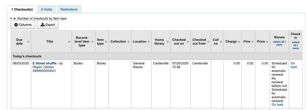The height and width of the screenshot is (110, 306).
Task: Sort by Fine column arrows
Action: pyautogui.click(x=252, y=42)
